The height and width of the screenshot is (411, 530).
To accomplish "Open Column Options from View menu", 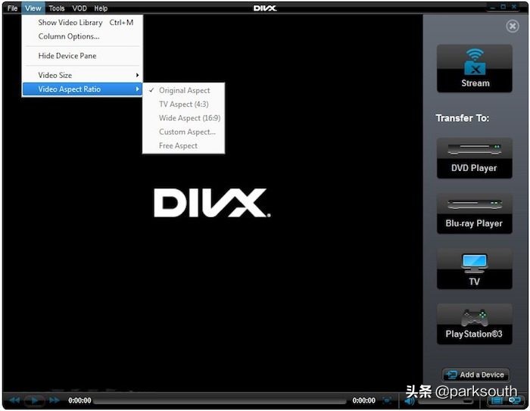I will tap(83, 36).
